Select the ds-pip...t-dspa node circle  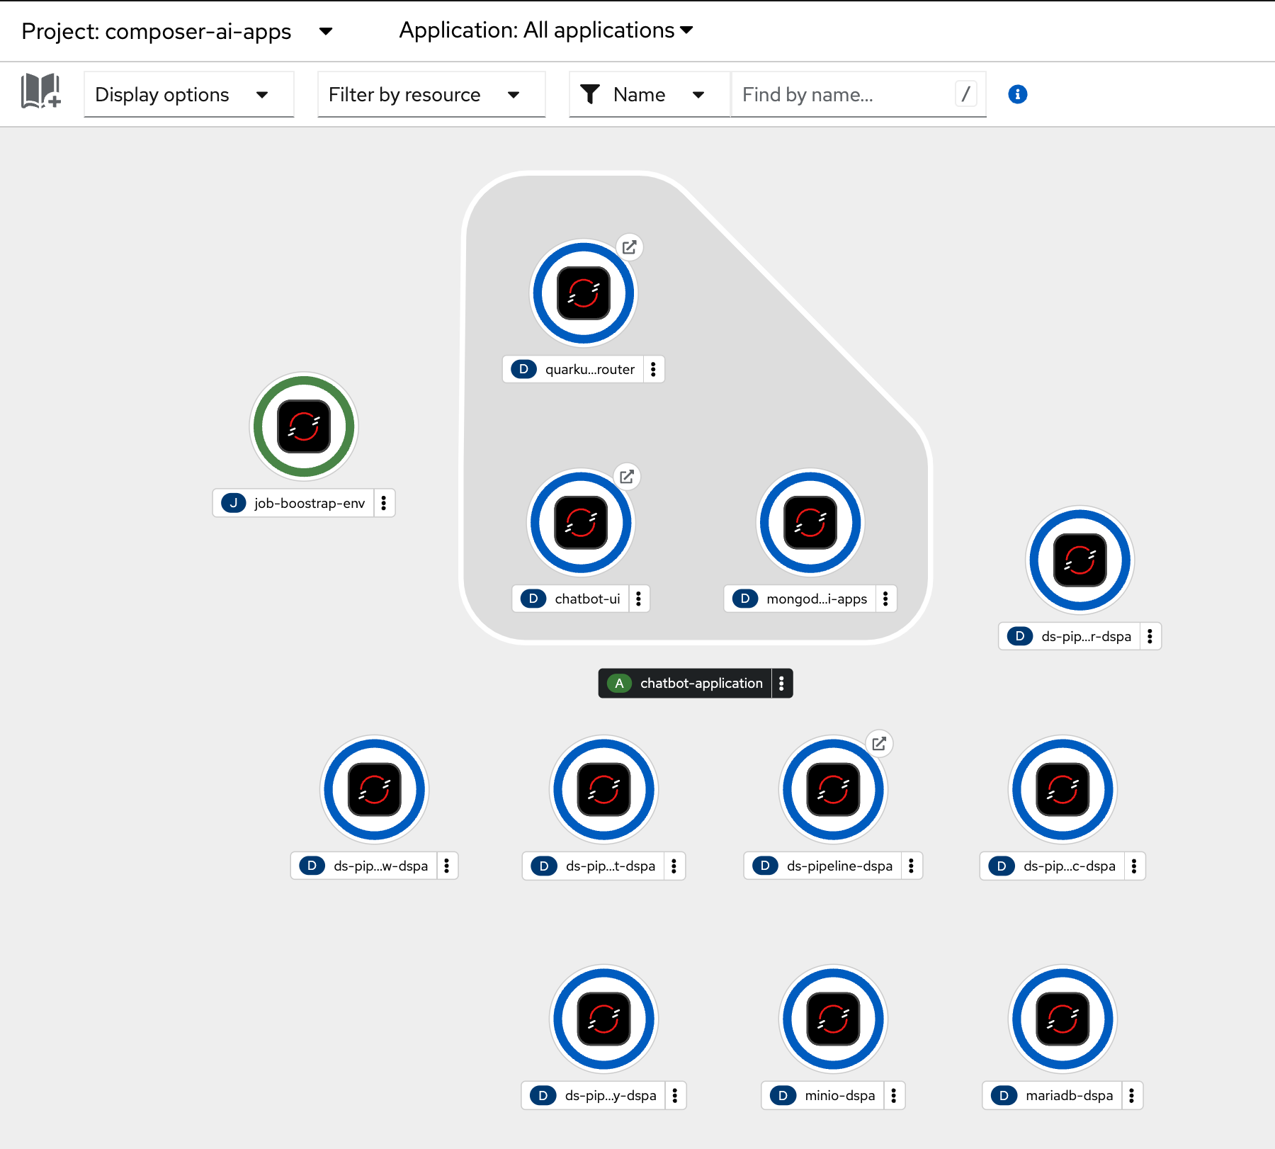(603, 790)
